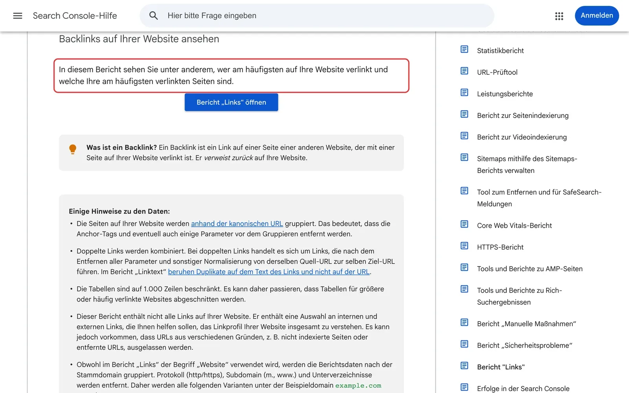Click the document icon beside Bericht zur Seitenindexierung
The height and width of the screenshot is (393, 629).
[x=464, y=114]
